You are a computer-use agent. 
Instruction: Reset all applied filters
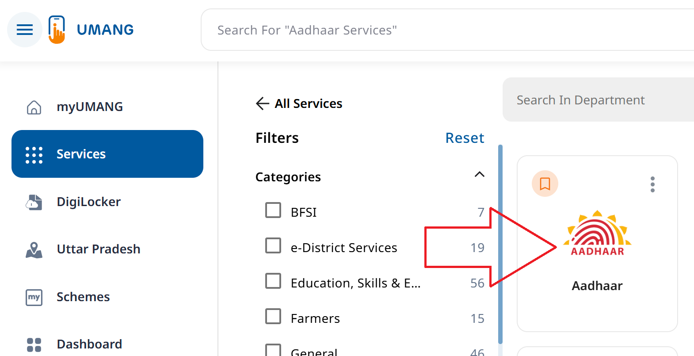pyautogui.click(x=465, y=138)
